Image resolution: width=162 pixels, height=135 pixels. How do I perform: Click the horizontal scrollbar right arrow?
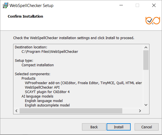coord(140,111)
